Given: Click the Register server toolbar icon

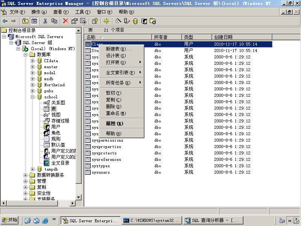Looking at the screenshot, I should [x=127, y=21].
